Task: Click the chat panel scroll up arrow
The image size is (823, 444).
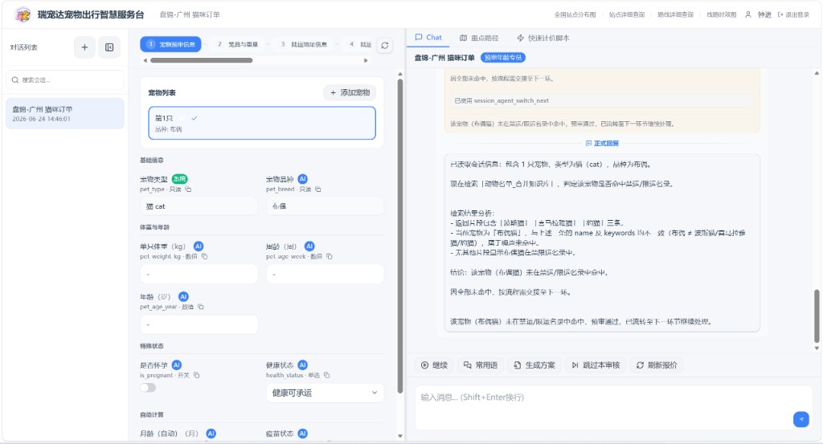Action: (x=817, y=73)
